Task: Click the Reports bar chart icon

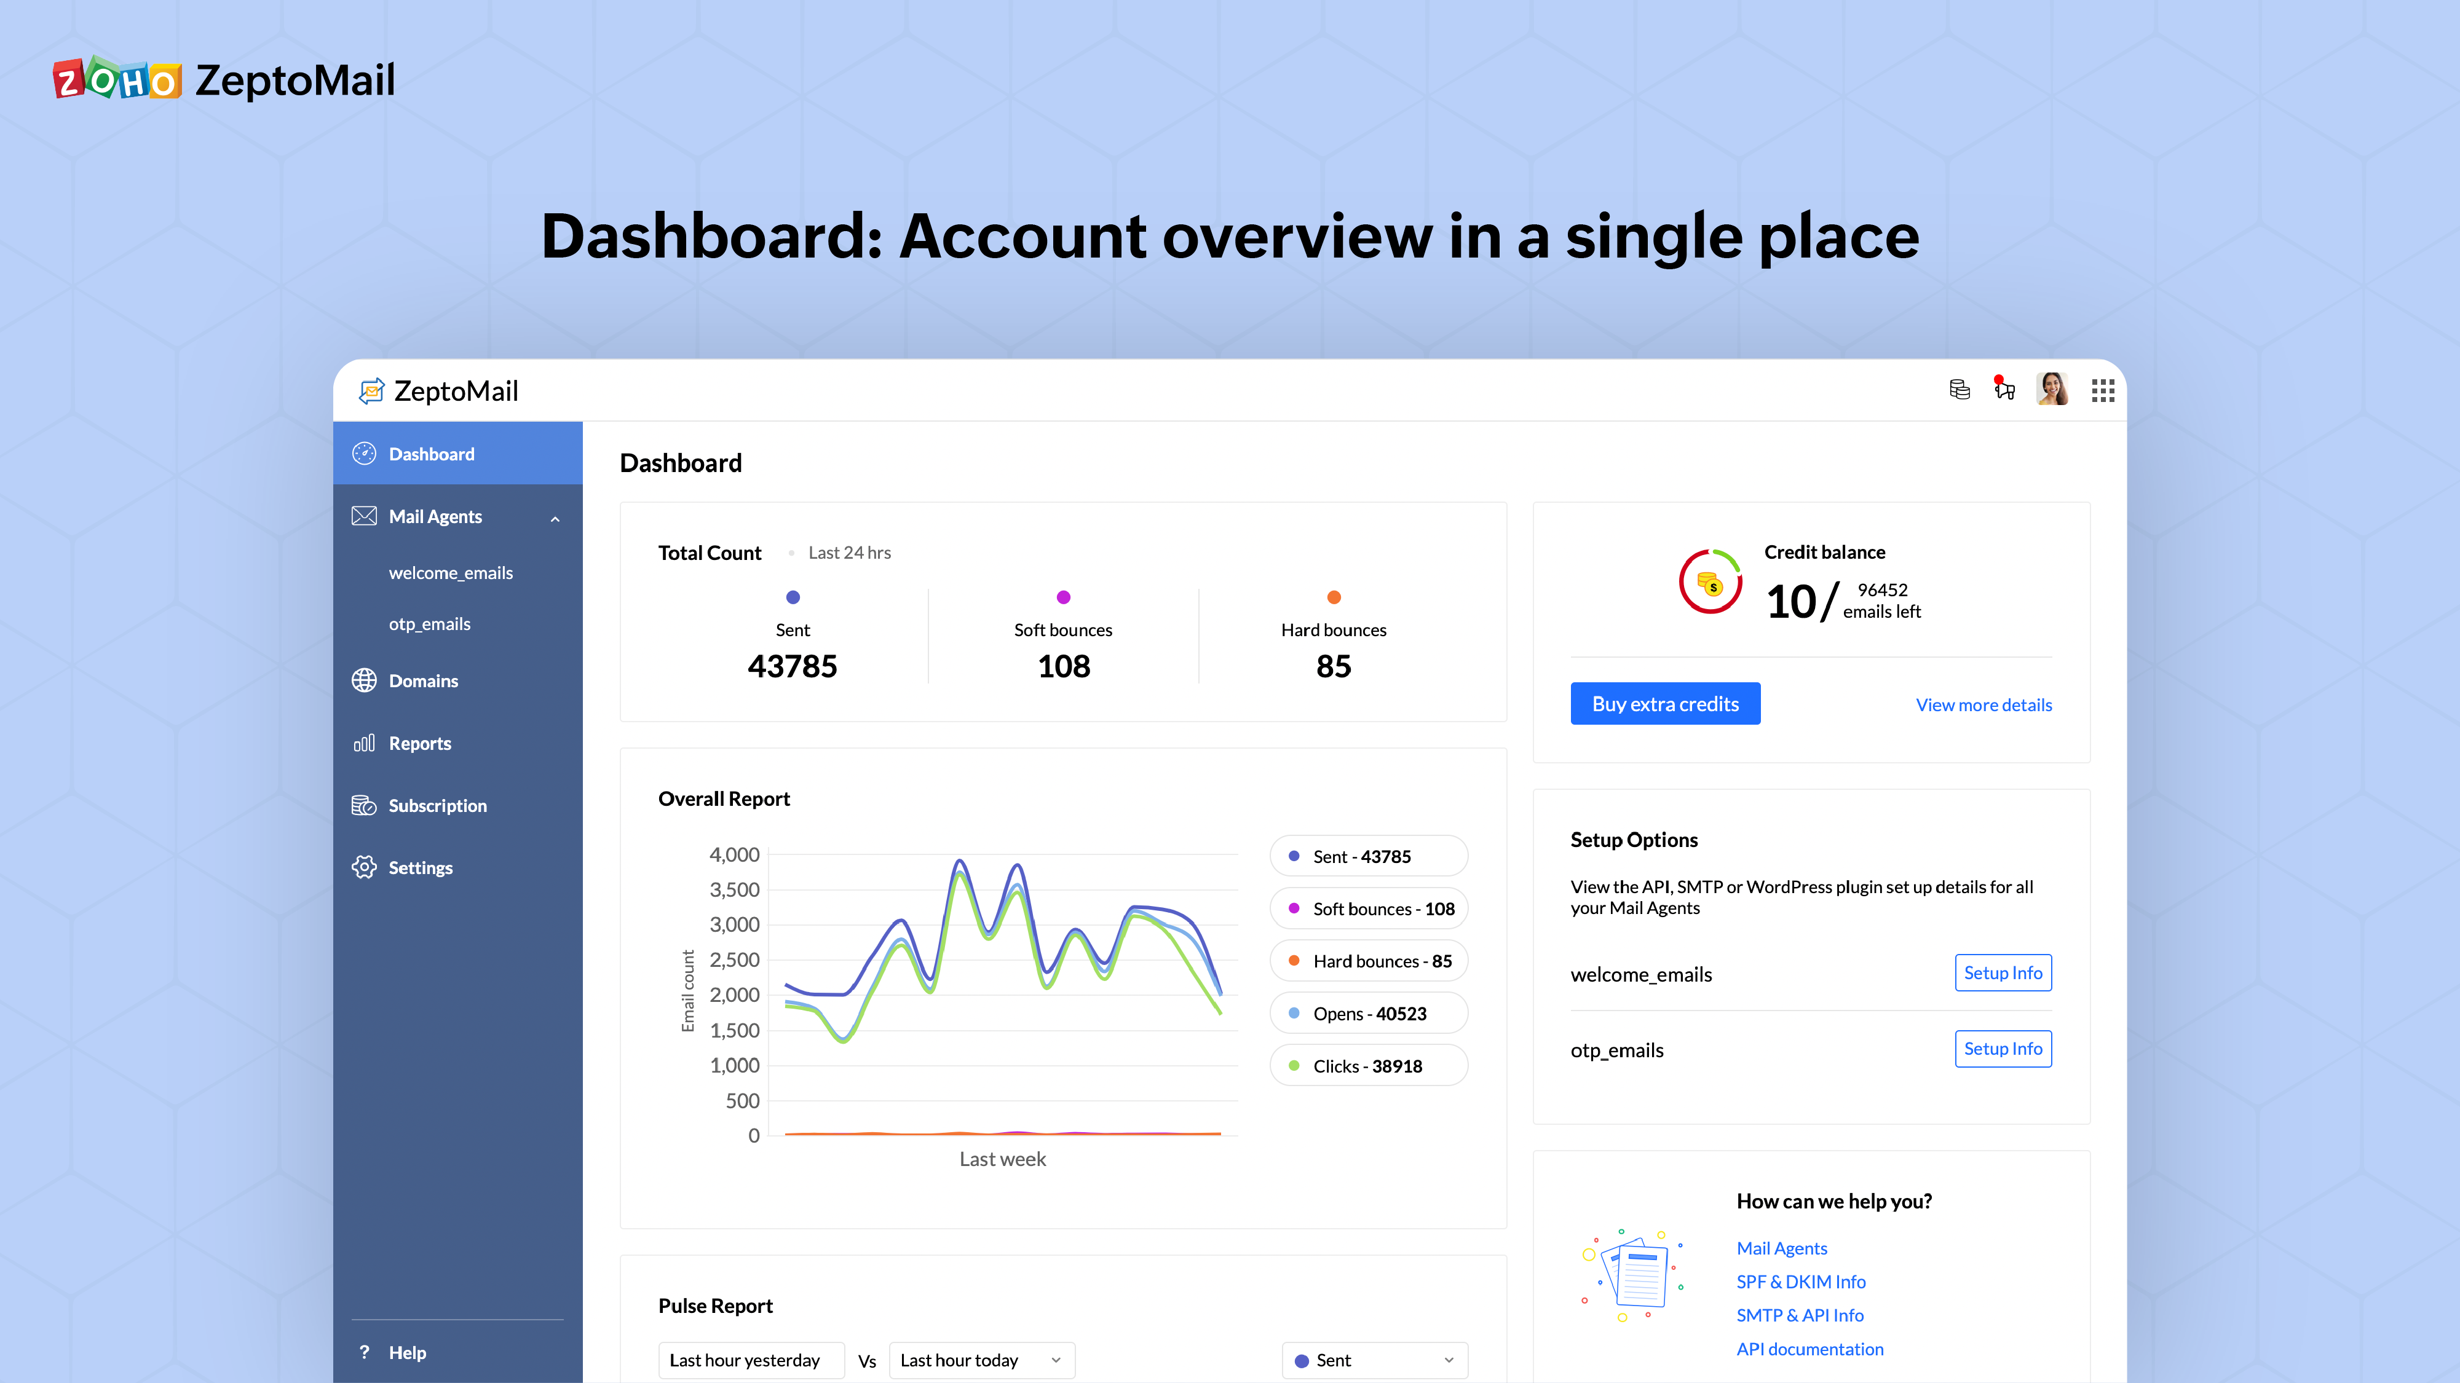Action: pyautogui.click(x=364, y=743)
